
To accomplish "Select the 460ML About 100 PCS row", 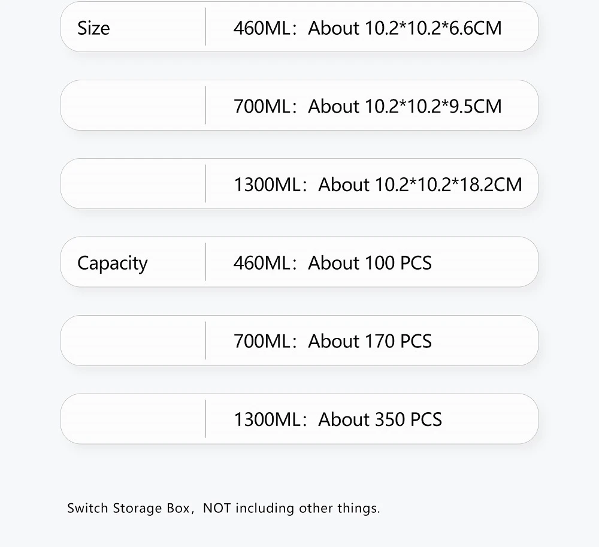I will (x=299, y=262).
